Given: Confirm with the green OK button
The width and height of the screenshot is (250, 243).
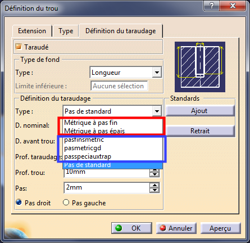Looking at the screenshot, I should [x=131, y=228].
